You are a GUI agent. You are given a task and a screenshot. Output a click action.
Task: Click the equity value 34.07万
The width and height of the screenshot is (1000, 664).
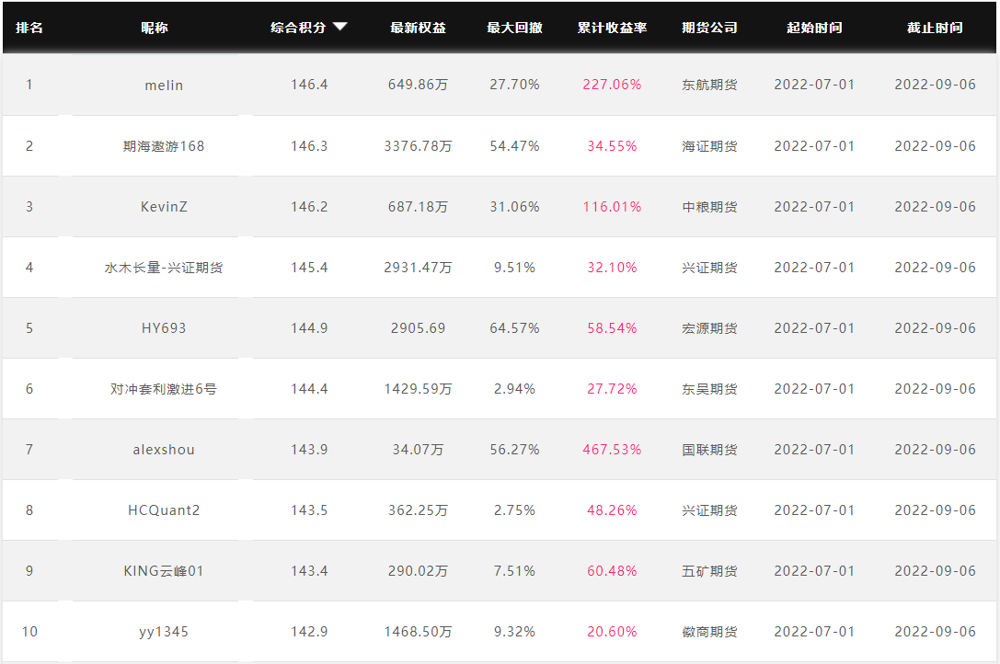point(418,449)
